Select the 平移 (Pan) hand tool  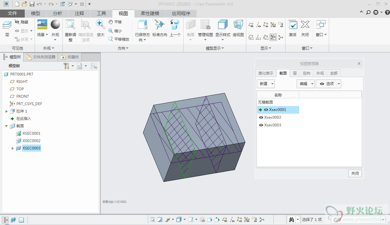tap(115, 22)
